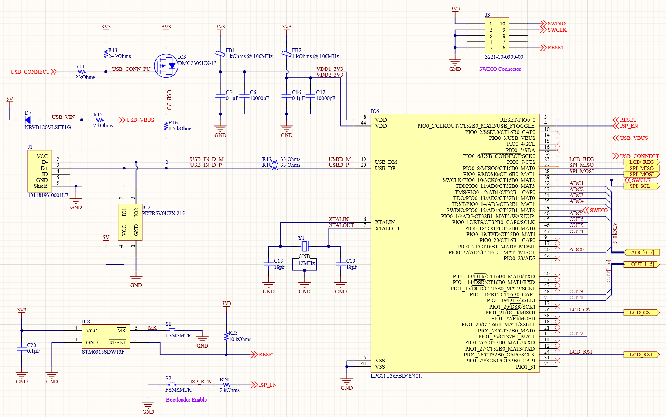666x417 pixels.
Task: Click the VDD1_3V3 net label
Action: pyautogui.click(x=330, y=69)
